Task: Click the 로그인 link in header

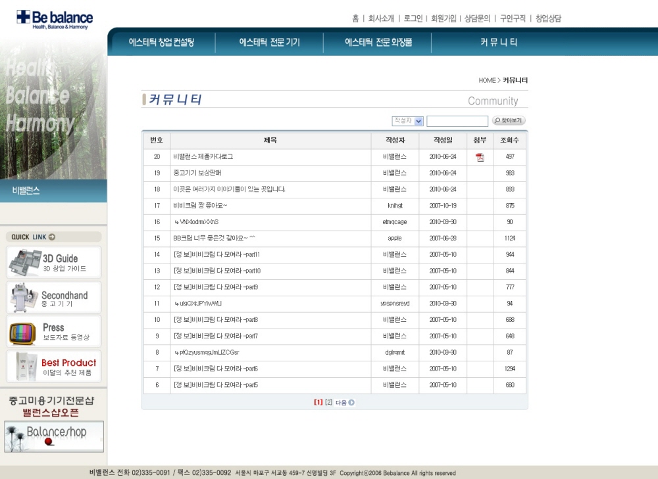Action: [x=413, y=18]
